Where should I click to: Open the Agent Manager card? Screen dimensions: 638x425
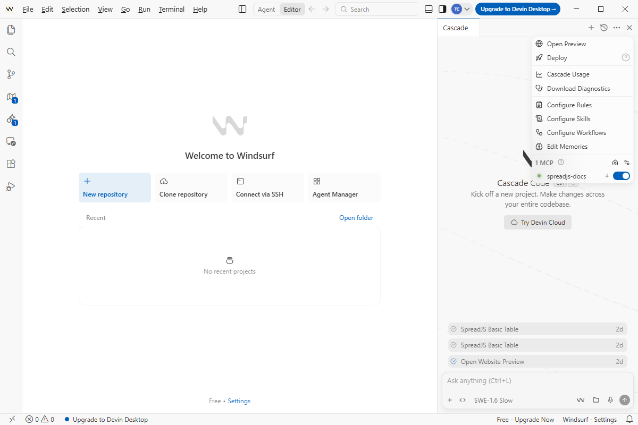pyautogui.click(x=345, y=188)
